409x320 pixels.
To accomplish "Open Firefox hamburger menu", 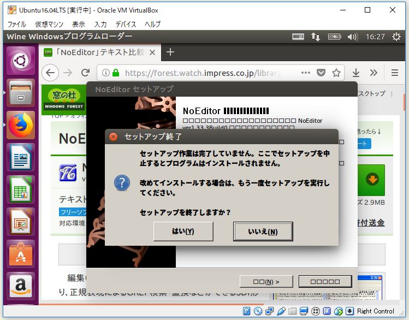I will click(x=395, y=73).
